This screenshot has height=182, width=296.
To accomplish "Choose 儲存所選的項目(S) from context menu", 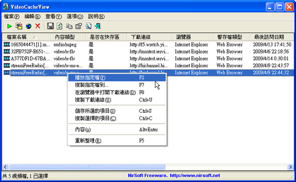I will click(x=117, y=111).
